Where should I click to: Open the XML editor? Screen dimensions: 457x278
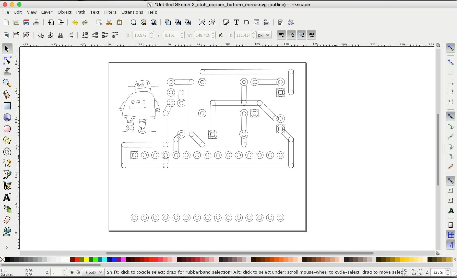pyautogui.click(x=256, y=22)
